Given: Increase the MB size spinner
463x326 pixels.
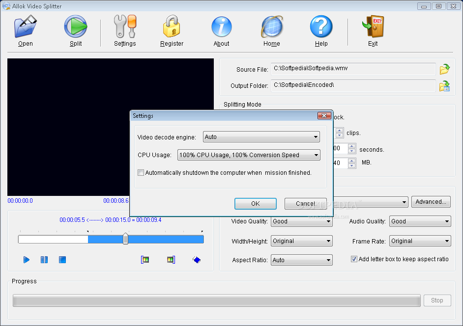Looking at the screenshot, I should click(x=351, y=161).
